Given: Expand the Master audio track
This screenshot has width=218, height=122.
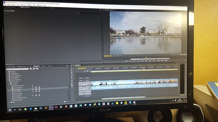Looking at the screenshot, I should point(85,96).
